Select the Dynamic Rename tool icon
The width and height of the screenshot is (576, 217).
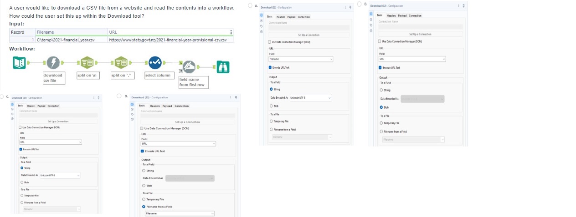pyautogui.click(x=189, y=67)
